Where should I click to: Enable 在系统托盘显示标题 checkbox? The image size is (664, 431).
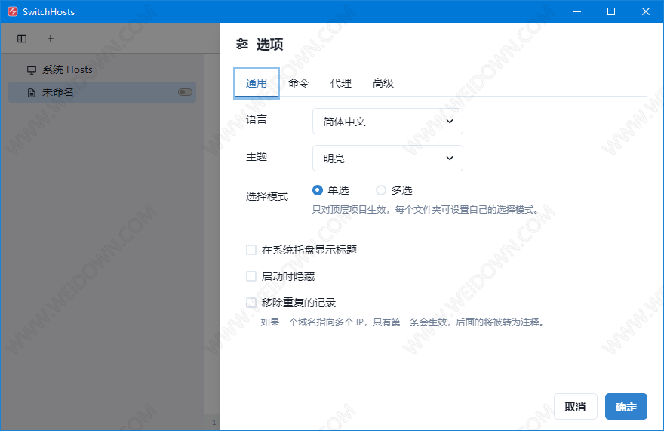click(x=251, y=250)
